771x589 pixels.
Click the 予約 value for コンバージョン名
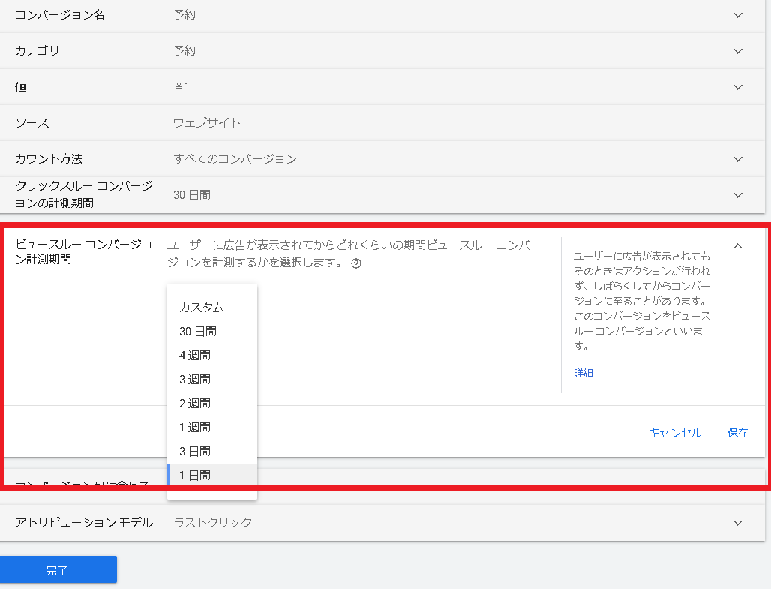tap(185, 15)
